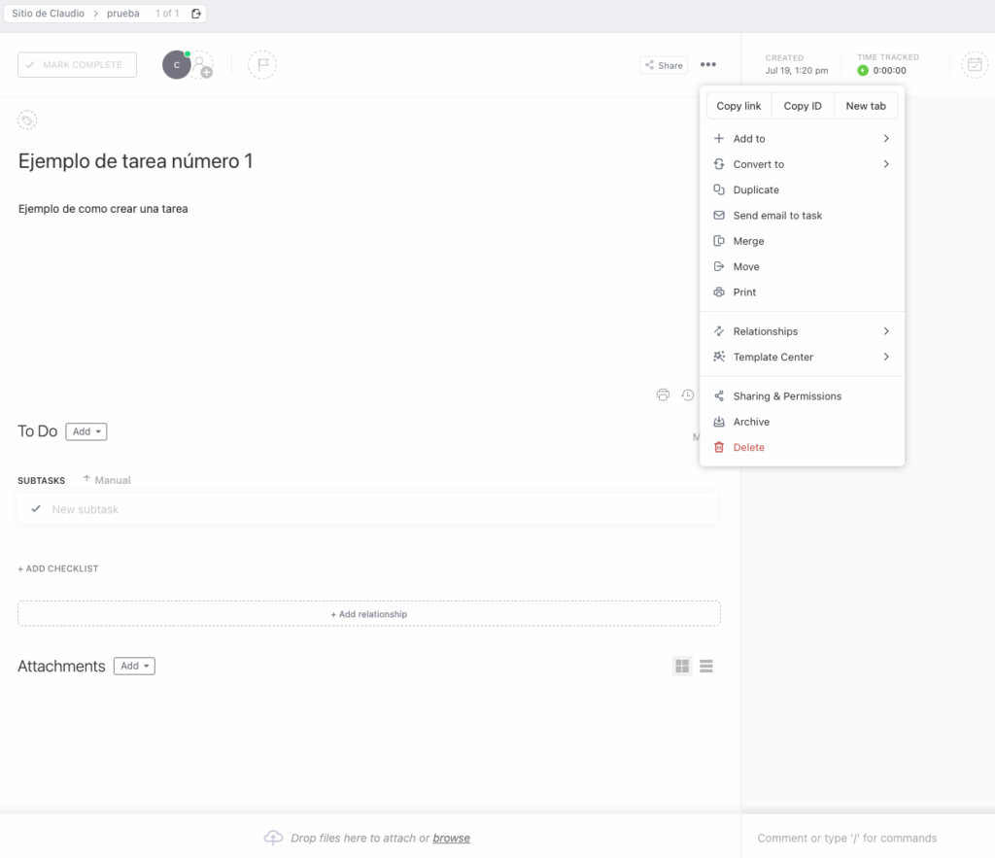Switch attachments to grid view
Screen dimensions: 995x858
click(x=681, y=666)
